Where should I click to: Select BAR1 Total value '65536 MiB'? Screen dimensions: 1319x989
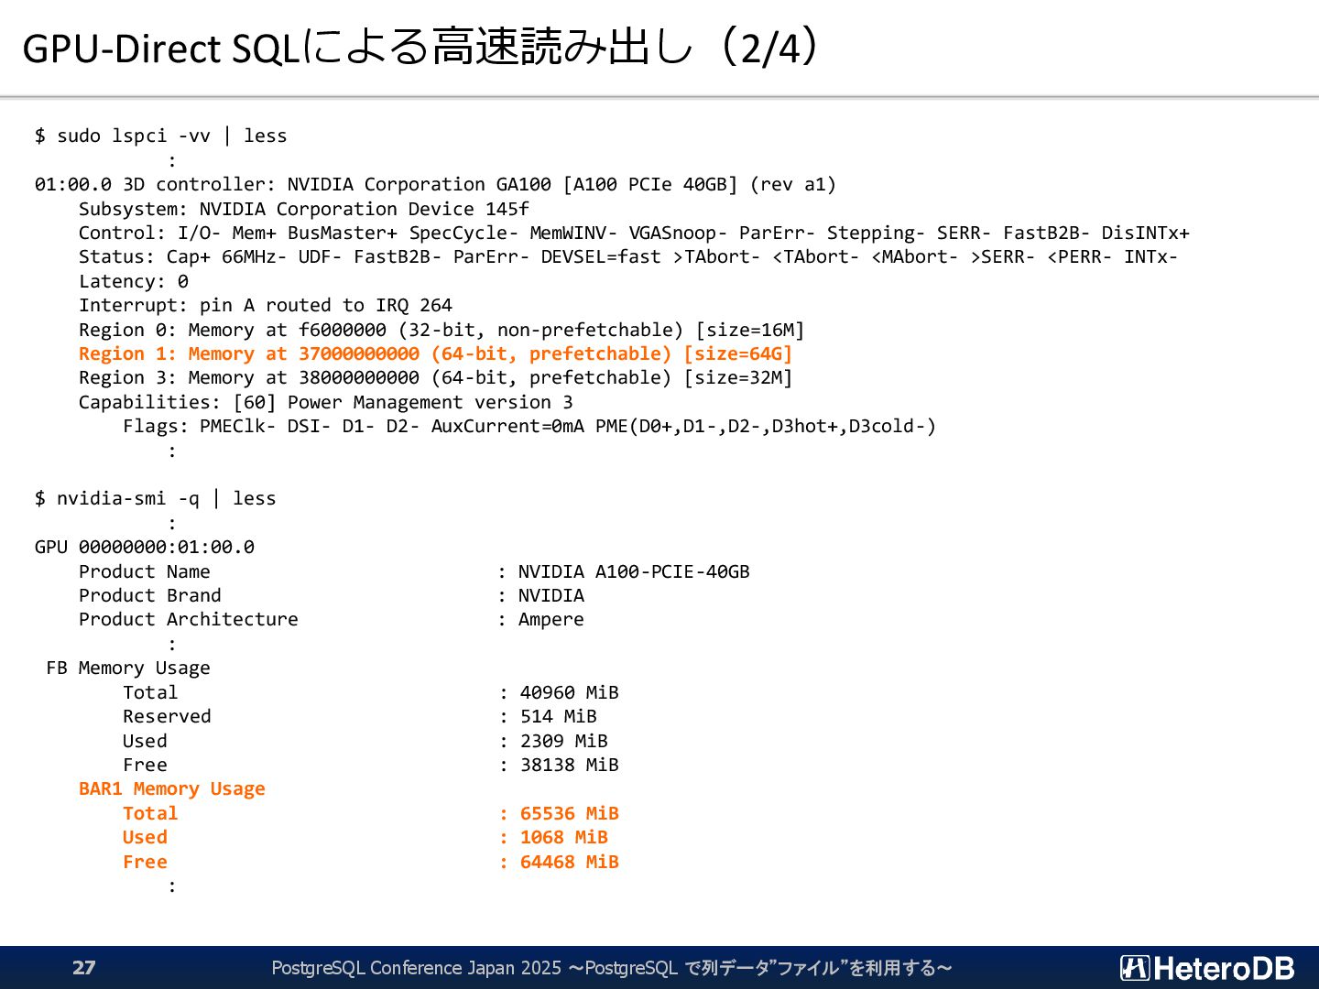[570, 813]
